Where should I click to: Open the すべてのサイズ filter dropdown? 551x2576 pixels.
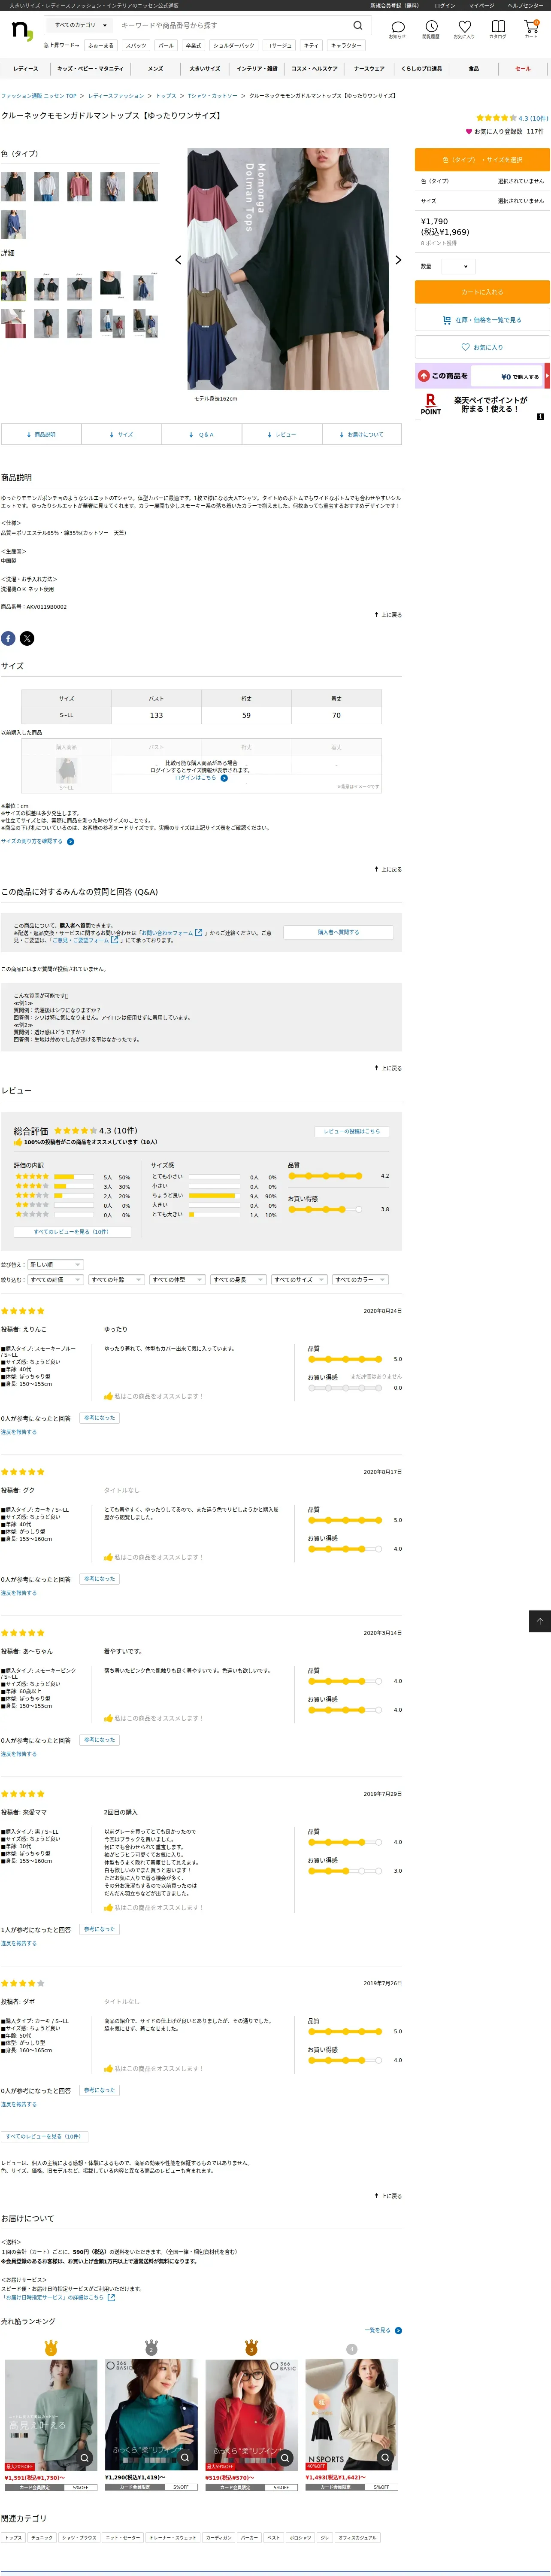pyautogui.click(x=299, y=1279)
